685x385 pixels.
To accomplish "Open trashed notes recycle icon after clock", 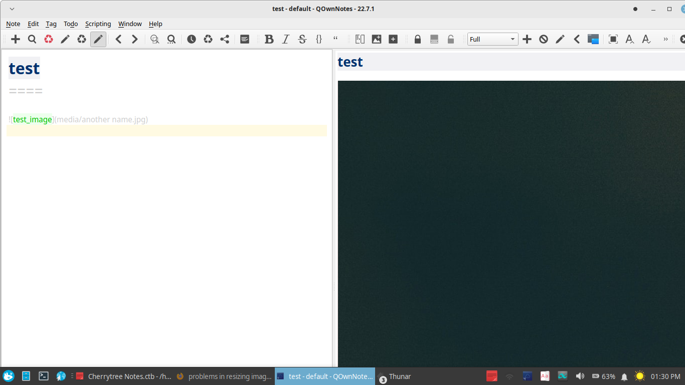I will [208, 39].
